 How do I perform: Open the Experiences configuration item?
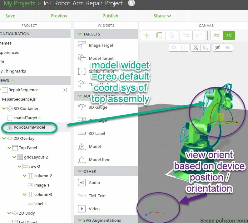[9, 52]
